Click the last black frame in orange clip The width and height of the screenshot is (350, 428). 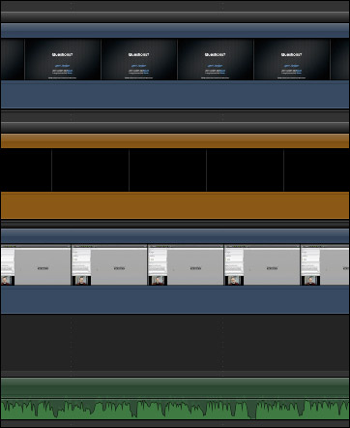tap(316, 170)
